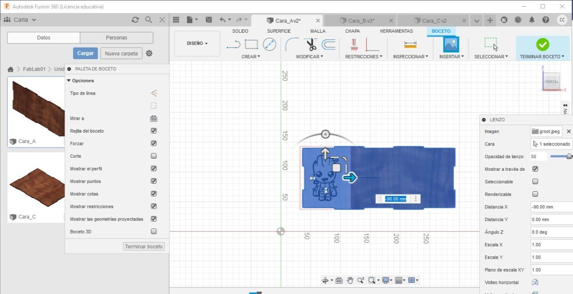This screenshot has height=294, width=573.
Task: Click the Terminar boceto palette button
Action: 144,246
